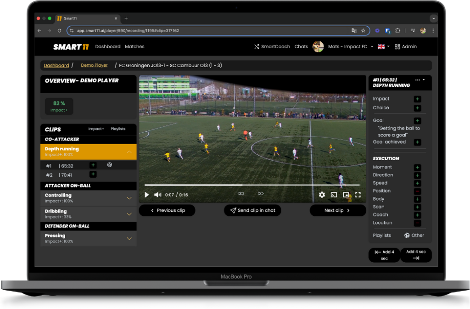Toggle the Impact plus rating
This screenshot has height=309, width=470.
tap(417, 99)
